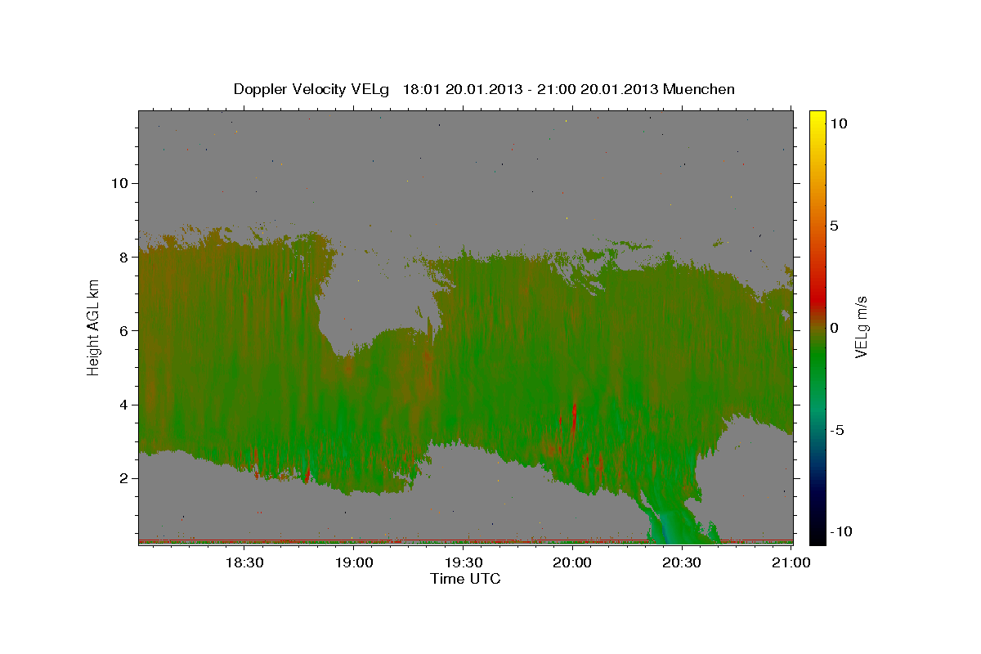
Task: Click the 'Height AGL km' axis label
Action: coord(93,327)
